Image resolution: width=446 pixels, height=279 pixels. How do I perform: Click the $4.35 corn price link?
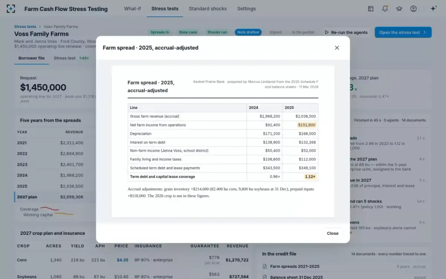(x=122, y=260)
